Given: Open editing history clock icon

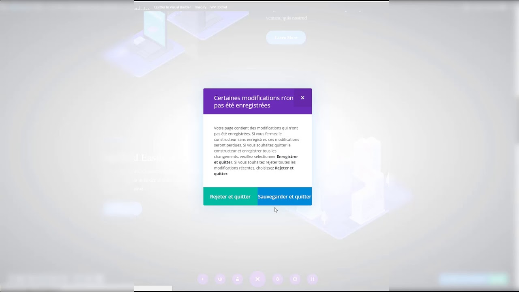Looking at the screenshot, I should [295, 279].
